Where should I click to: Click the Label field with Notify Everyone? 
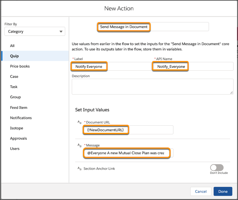[x=111, y=66]
